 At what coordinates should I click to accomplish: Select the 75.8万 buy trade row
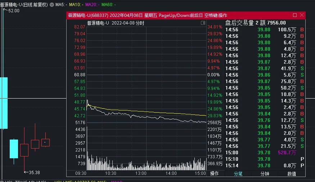265,81
